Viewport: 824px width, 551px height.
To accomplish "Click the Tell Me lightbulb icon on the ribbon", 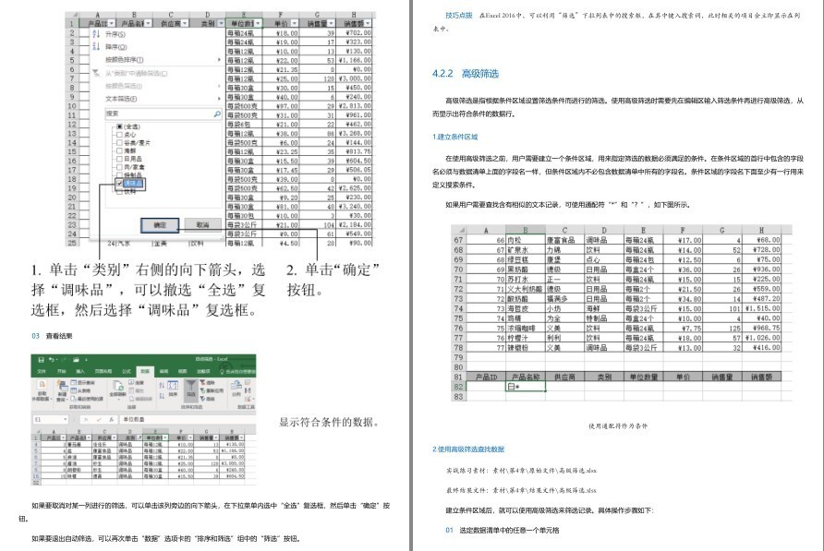I will click(x=223, y=371).
